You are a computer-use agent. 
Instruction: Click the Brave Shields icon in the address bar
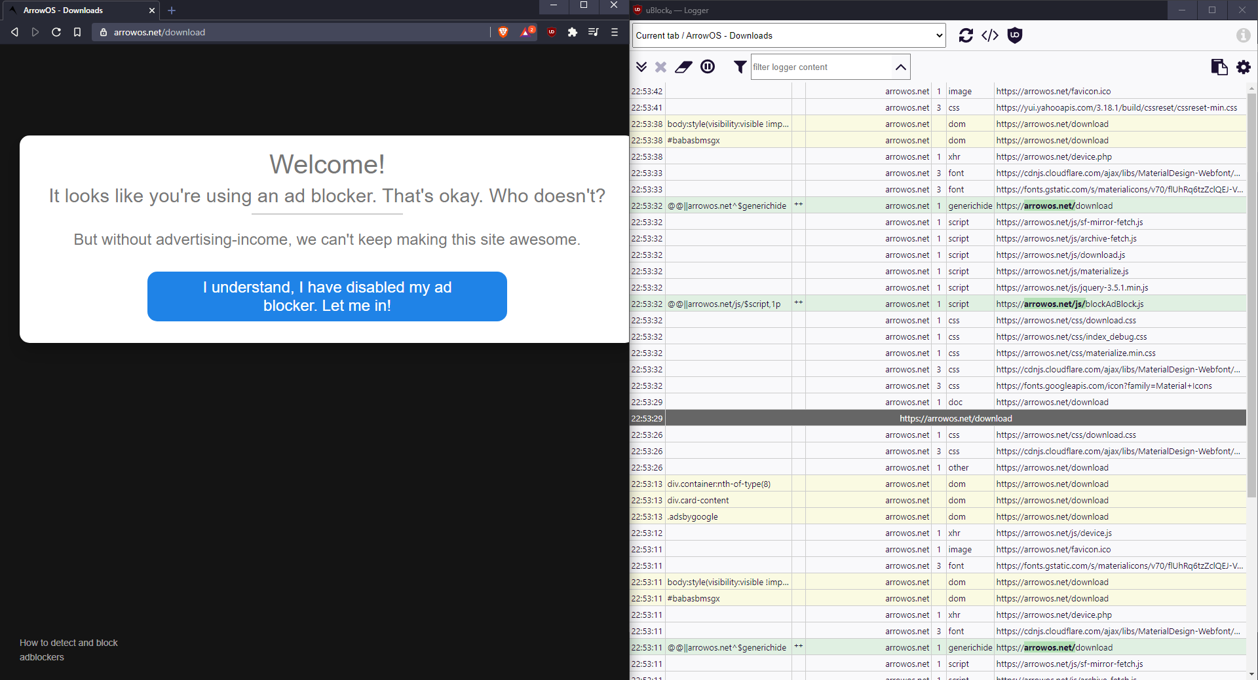point(503,31)
